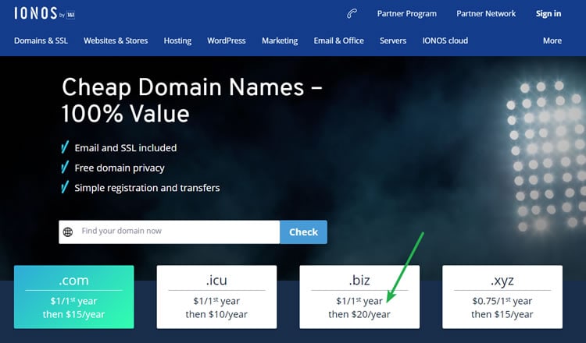The height and width of the screenshot is (343, 586).
Task: Open Partner Program link
Action: 406,14
